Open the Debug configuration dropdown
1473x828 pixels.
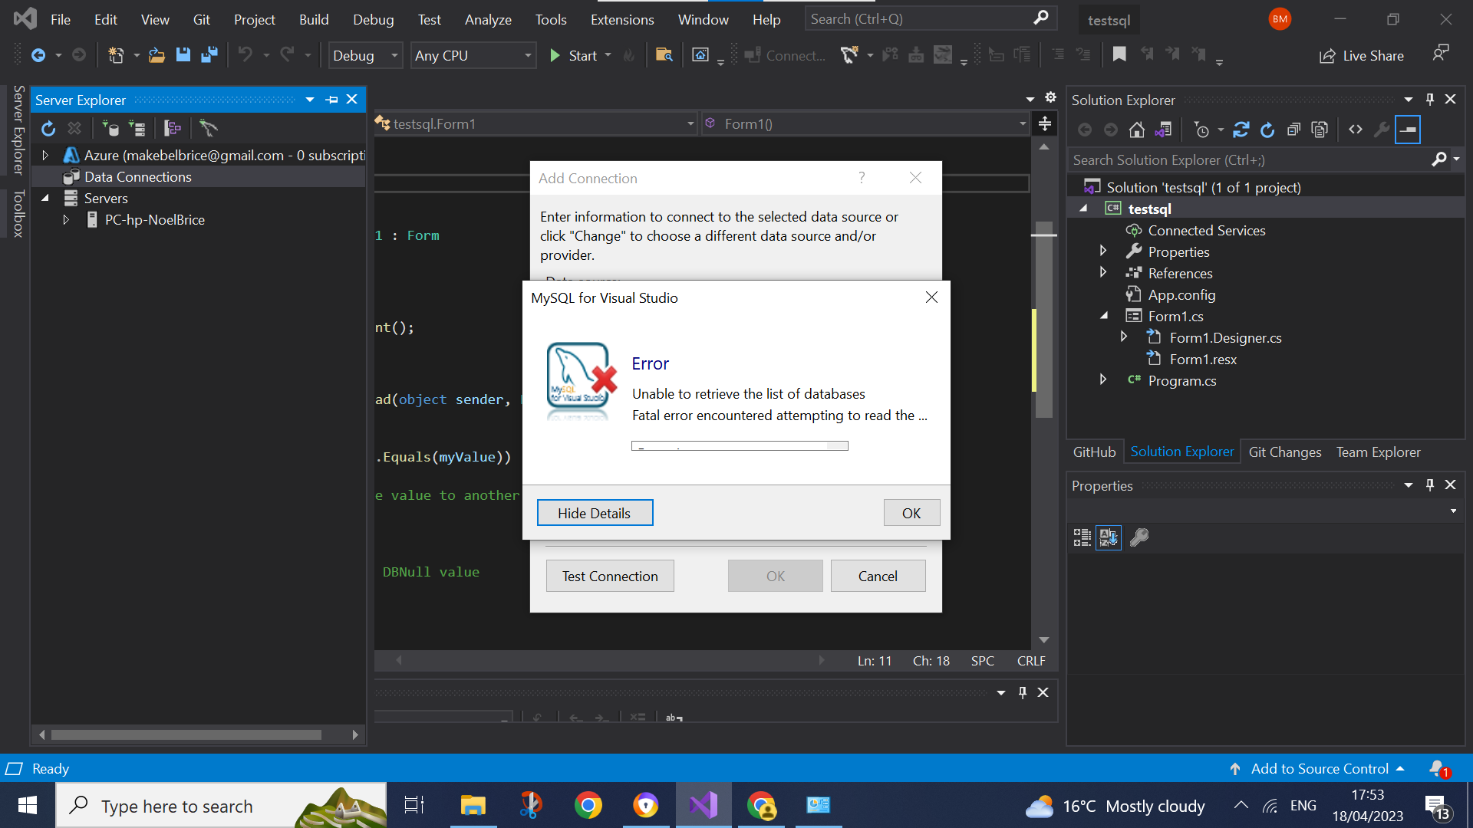365,56
